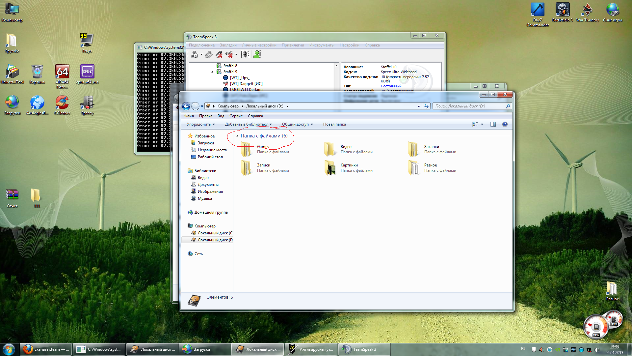
Task: Open TeamSpeak contacts manager icon
Action: point(257,54)
